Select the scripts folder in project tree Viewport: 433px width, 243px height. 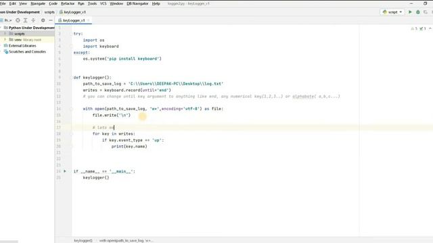click(x=20, y=34)
